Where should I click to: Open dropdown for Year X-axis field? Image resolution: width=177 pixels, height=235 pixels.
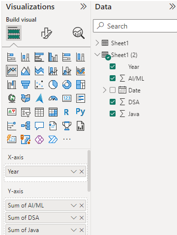tap(74, 172)
